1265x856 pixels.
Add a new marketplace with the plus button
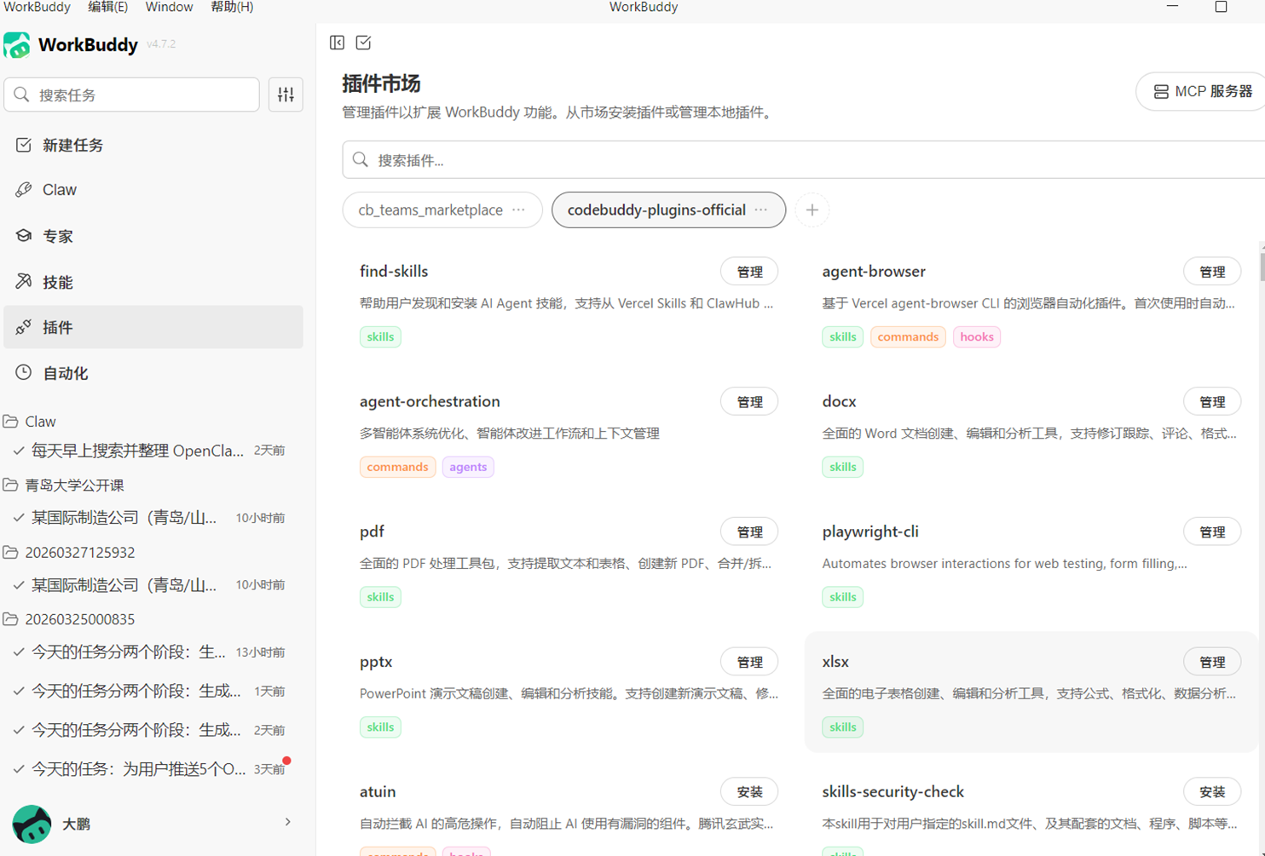click(x=812, y=210)
